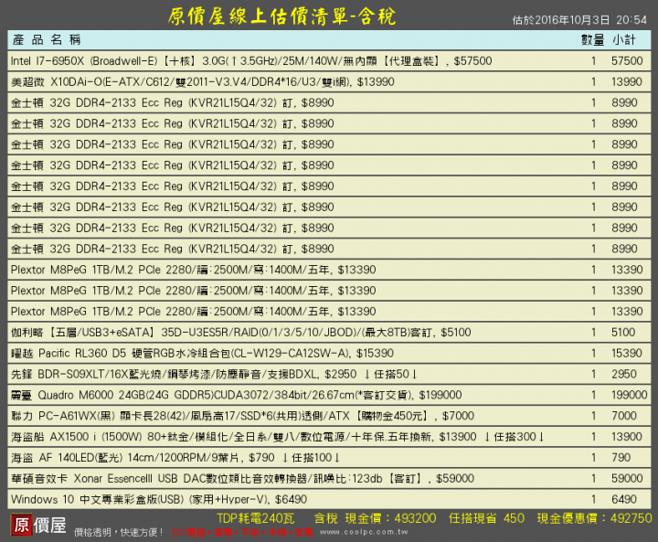Viewport: 658px width, 542px height.
Task: Select the 華碩 Xonar EssenceIII sound card row
Action: coord(329,479)
